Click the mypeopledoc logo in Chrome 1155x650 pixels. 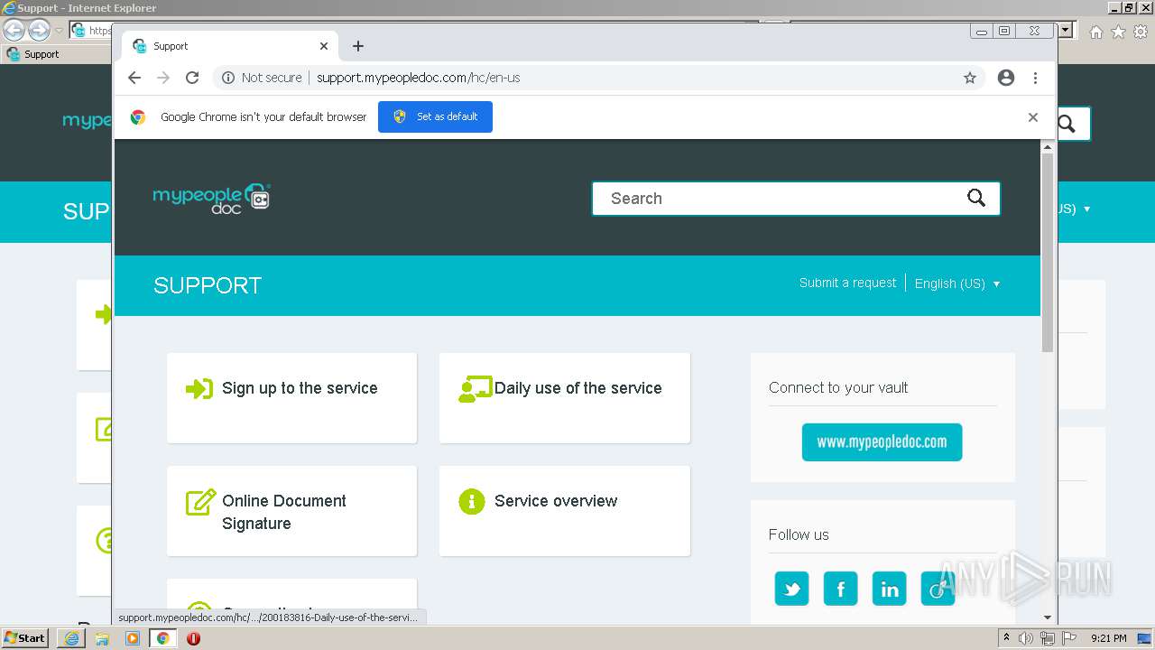click(x=212, y=198)
